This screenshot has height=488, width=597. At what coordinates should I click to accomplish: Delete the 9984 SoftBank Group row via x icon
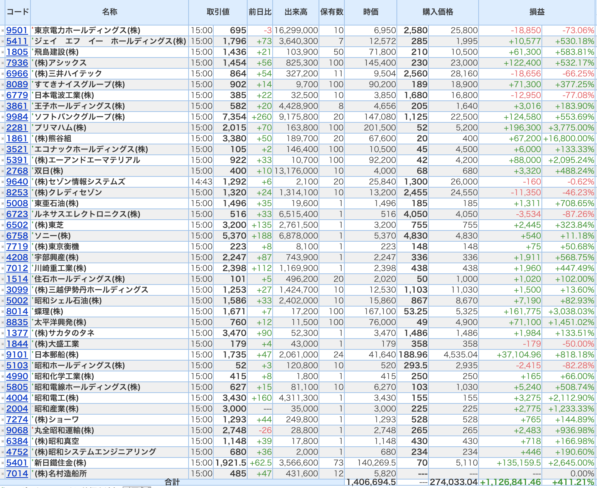point(3,117)
